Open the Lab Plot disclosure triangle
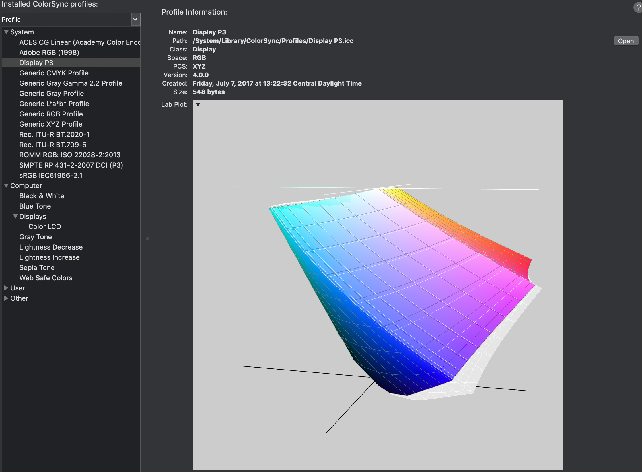 click(197, 105)
